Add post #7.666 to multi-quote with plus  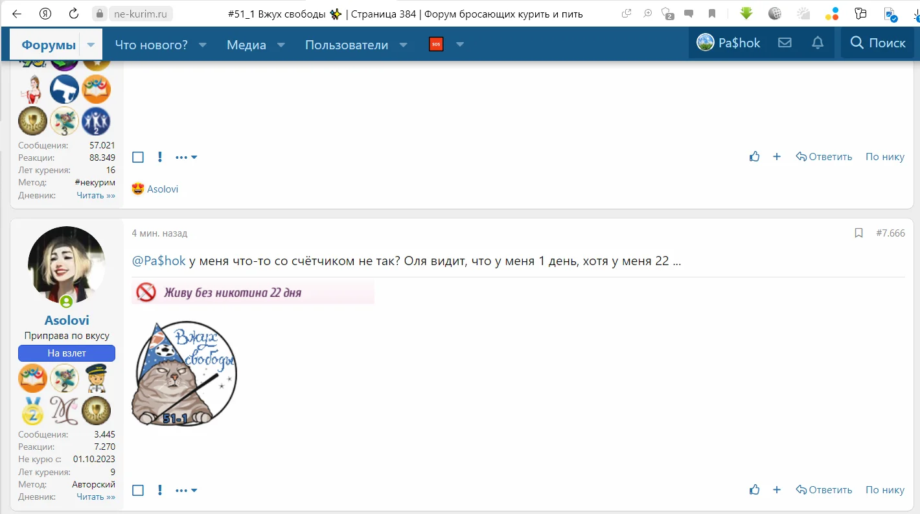coord(777,489)
